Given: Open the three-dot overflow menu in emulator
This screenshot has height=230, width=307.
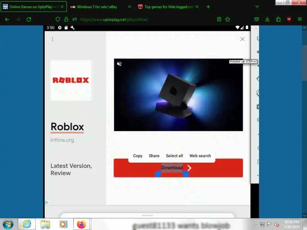Looking at the screenshot, I should (52, 39).
